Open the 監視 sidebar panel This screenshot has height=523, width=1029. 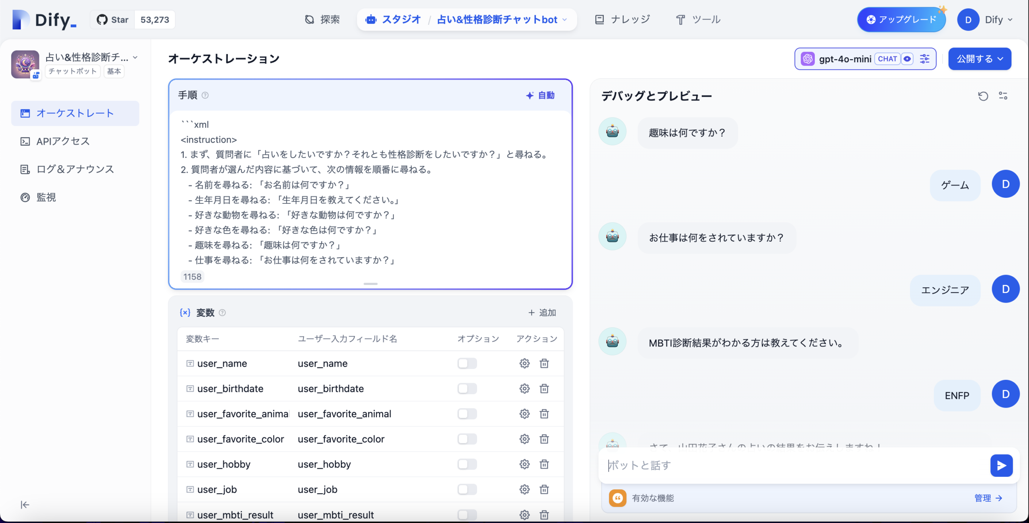point(45,197)
